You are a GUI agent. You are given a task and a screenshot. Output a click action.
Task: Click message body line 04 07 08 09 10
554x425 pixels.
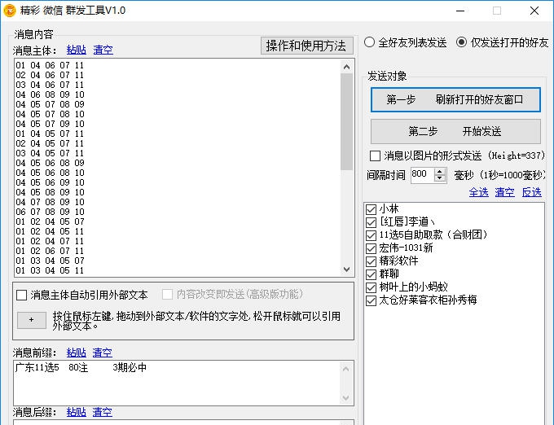(x=50, y=202)
